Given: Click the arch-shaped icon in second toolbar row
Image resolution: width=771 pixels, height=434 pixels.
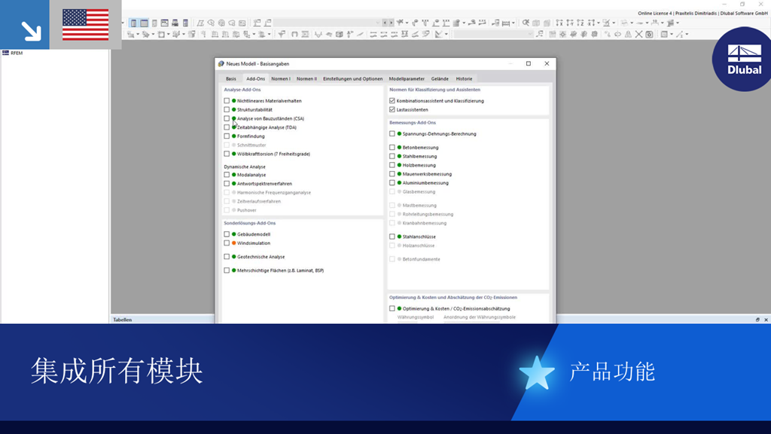Looking at the screenshot, I should click(294, 35).
